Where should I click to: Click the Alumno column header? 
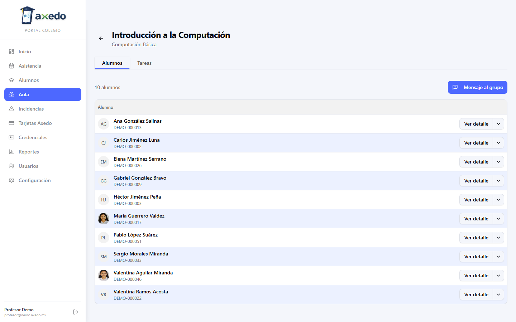coord(105,107)
